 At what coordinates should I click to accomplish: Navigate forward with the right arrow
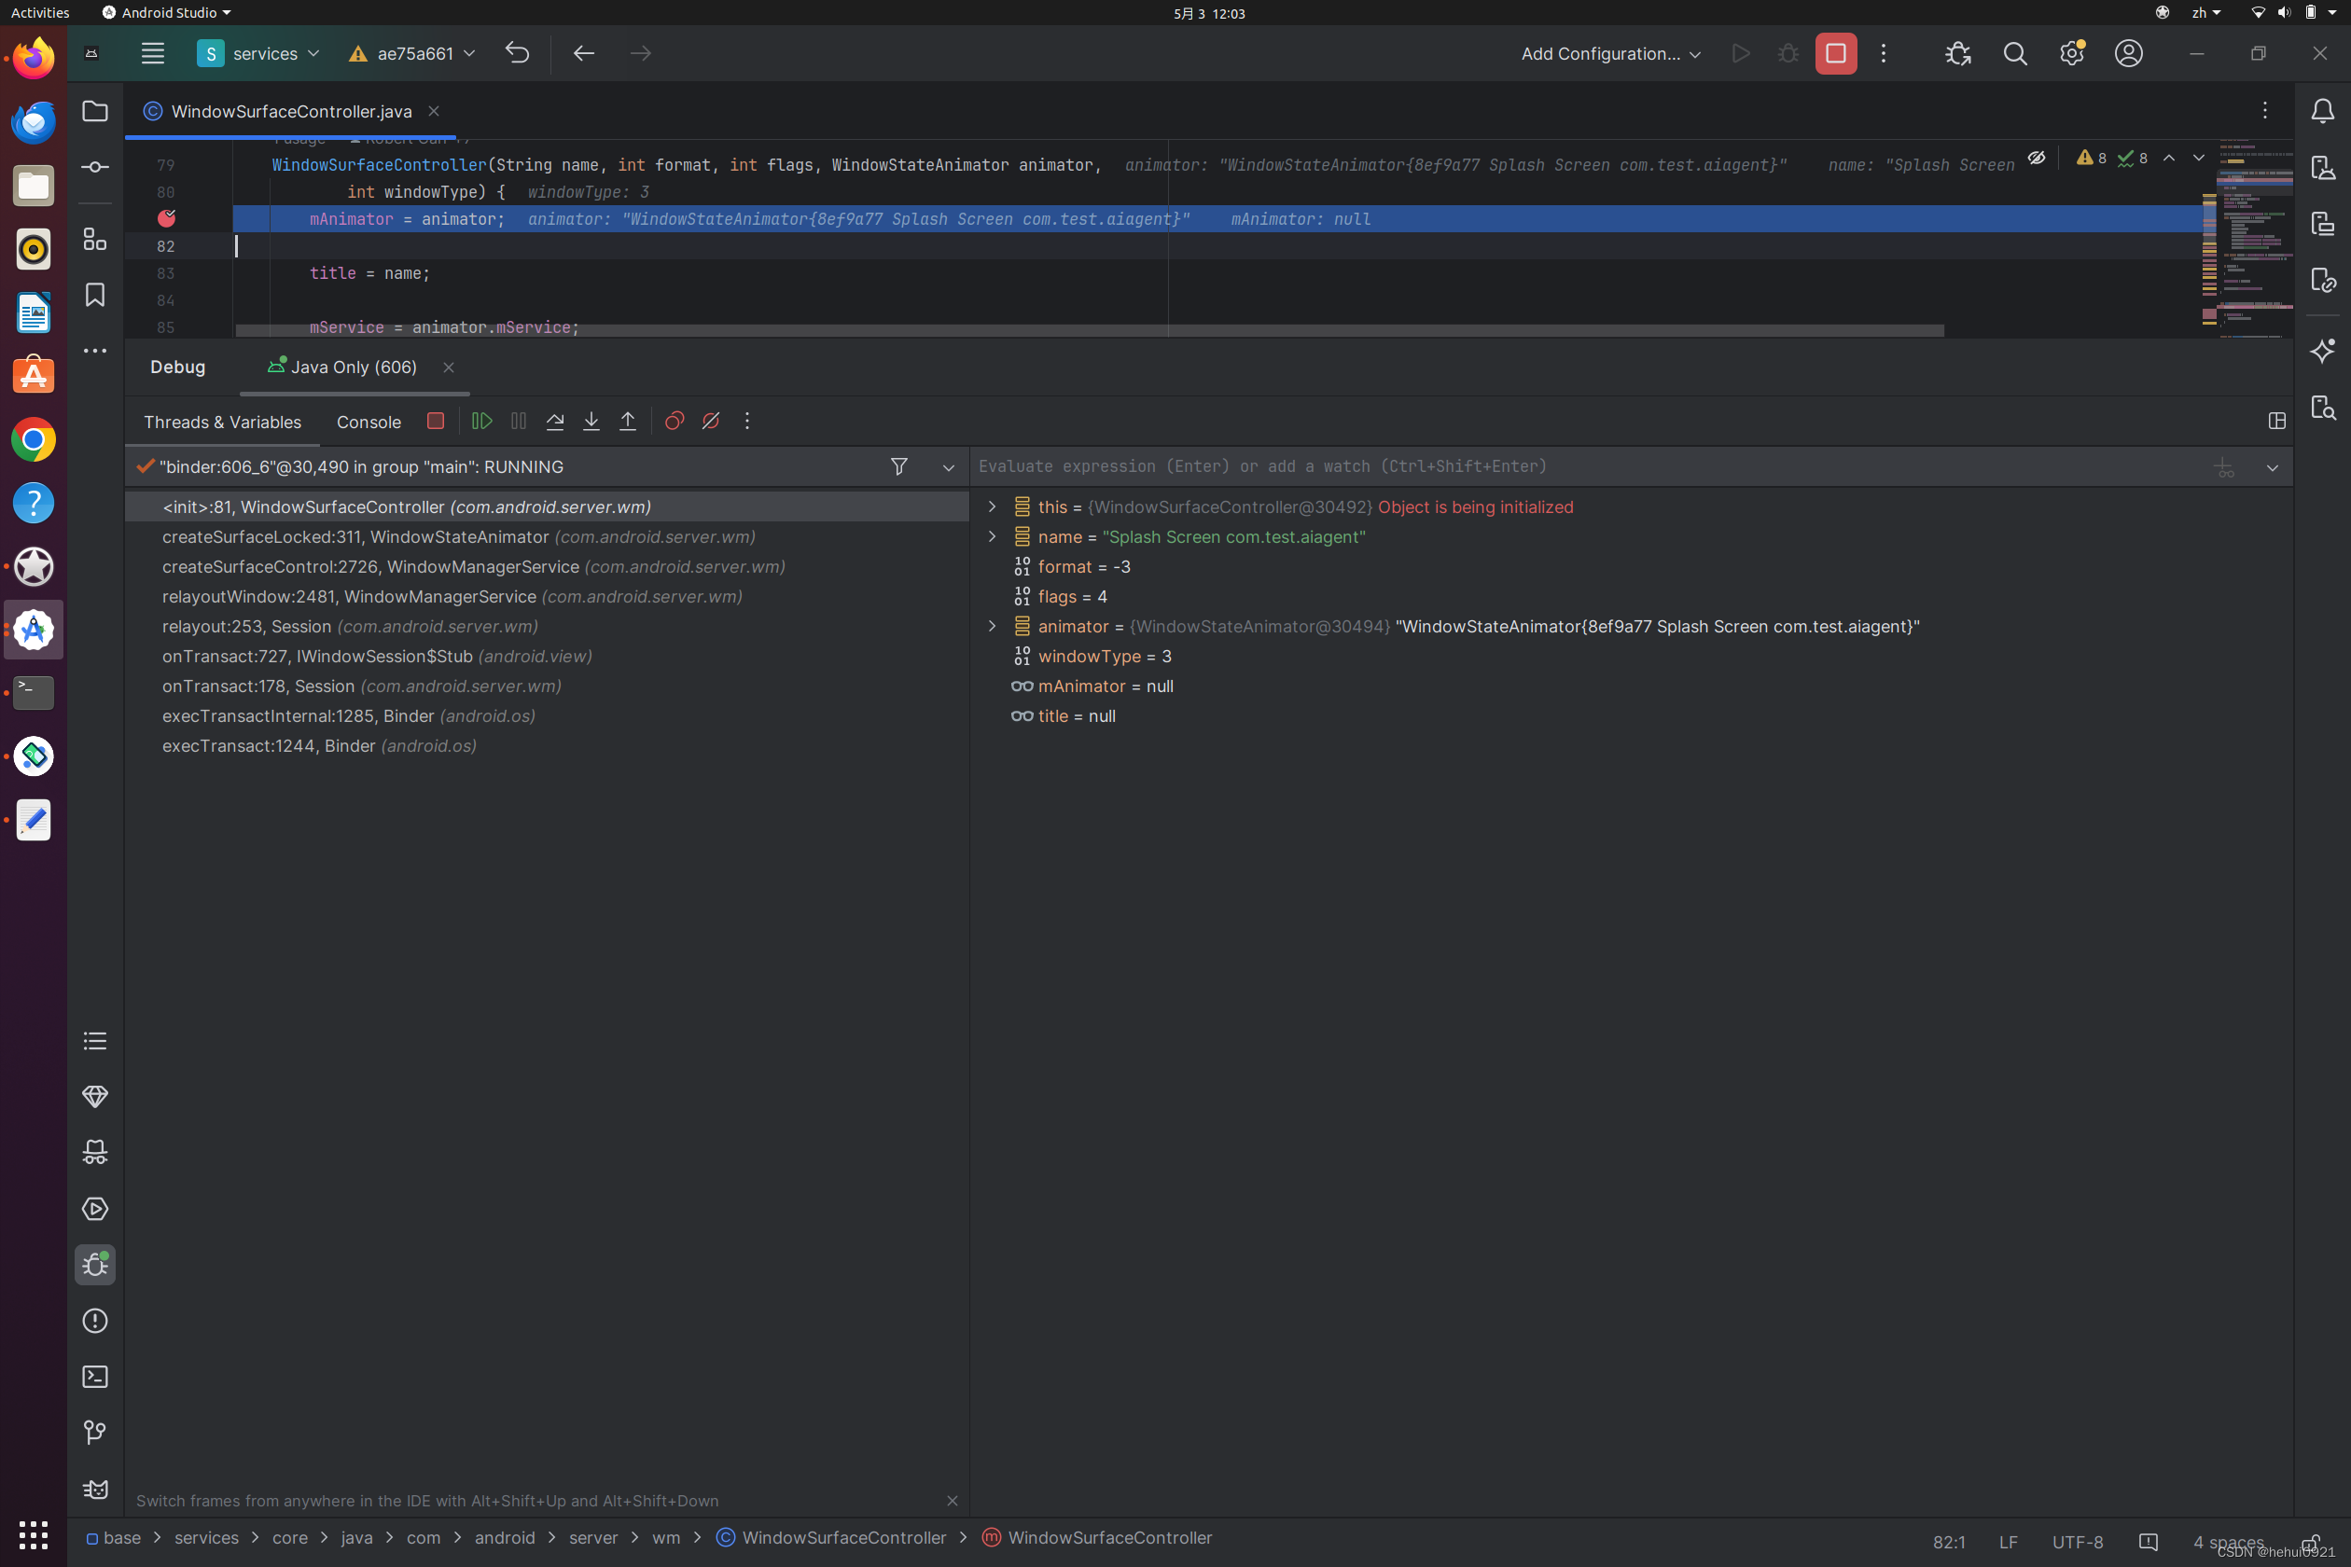[641, 53]
